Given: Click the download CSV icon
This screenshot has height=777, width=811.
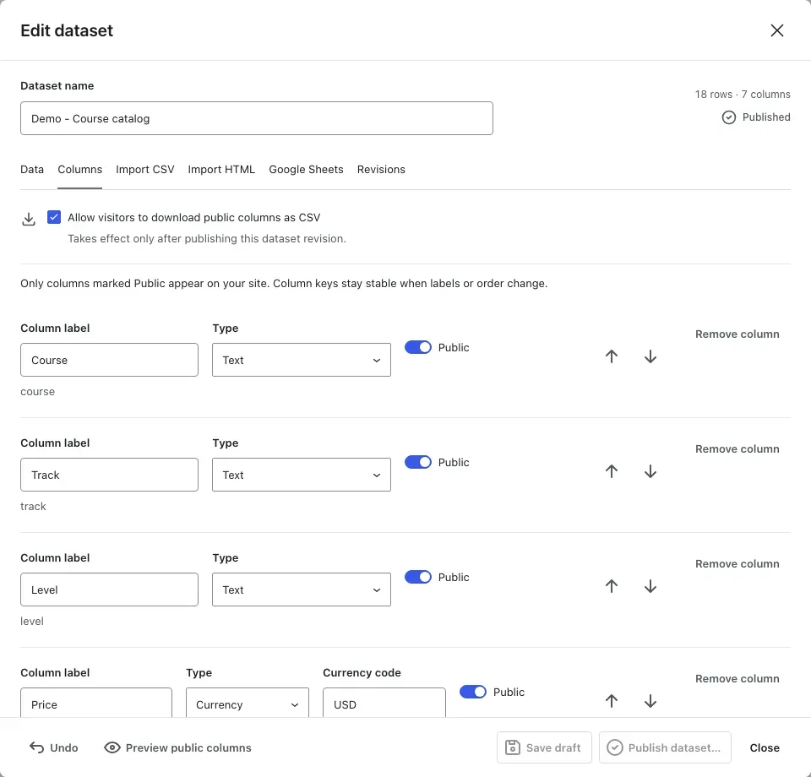Looking at the screenshot, I should pos(29,220).
